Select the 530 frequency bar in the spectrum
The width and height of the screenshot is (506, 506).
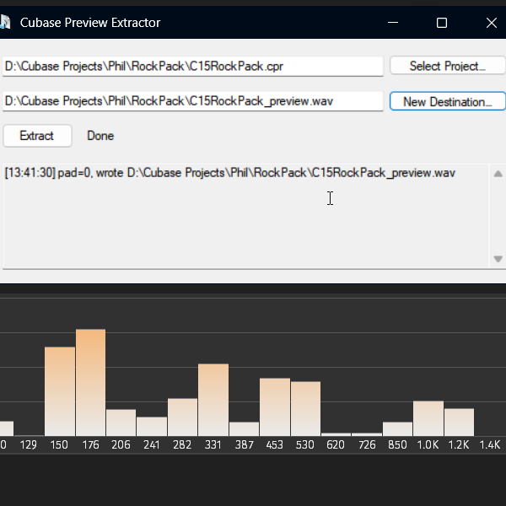click(x=305, y=408)
